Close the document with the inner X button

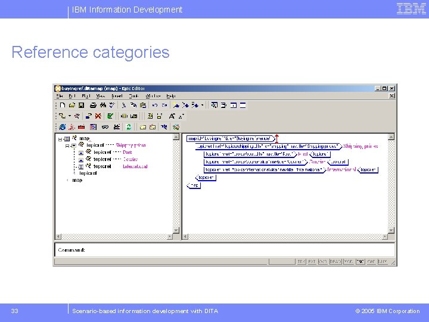coord(392,96)
